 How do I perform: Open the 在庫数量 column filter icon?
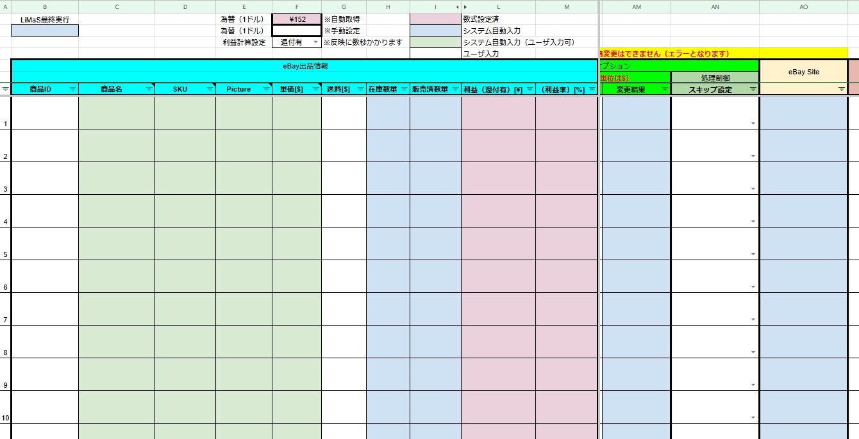point(405,89)
